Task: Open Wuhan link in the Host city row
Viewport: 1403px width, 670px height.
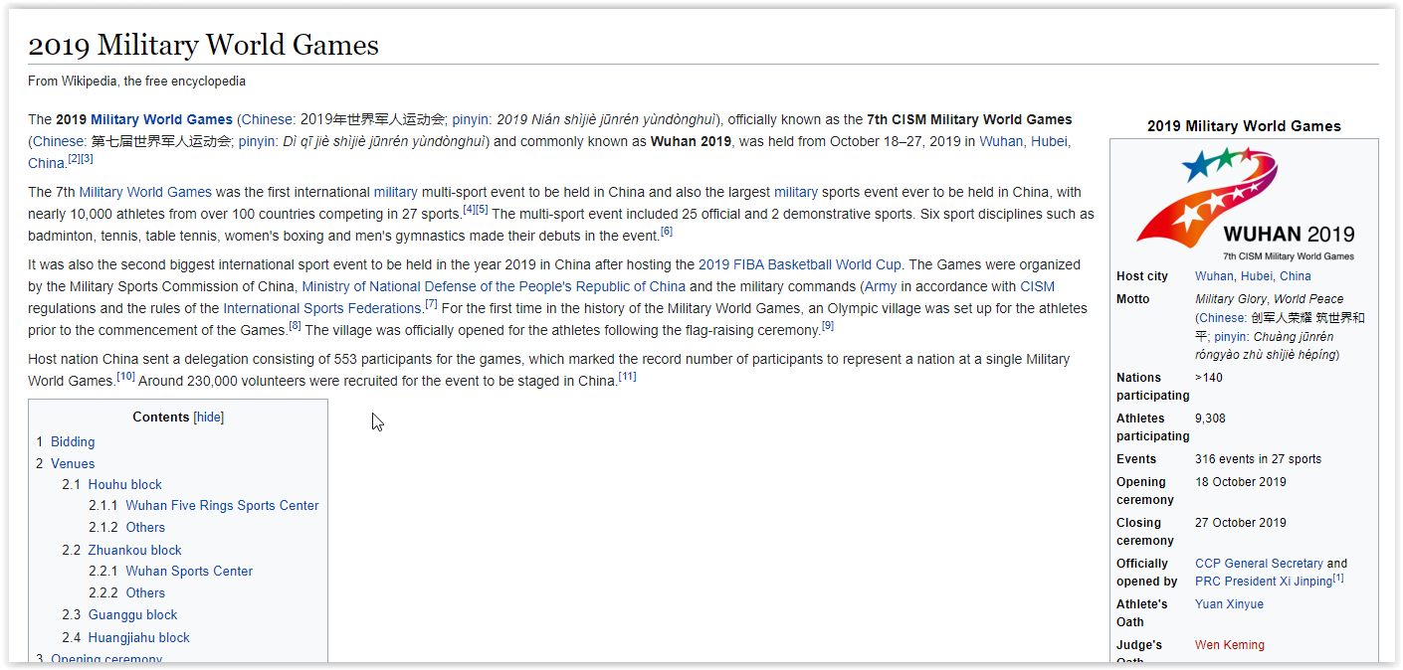Action: click(1214, 276)
